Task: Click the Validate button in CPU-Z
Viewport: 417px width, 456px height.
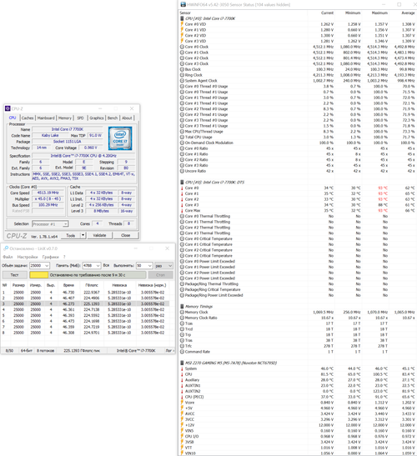Action: (x=99, y=235)
